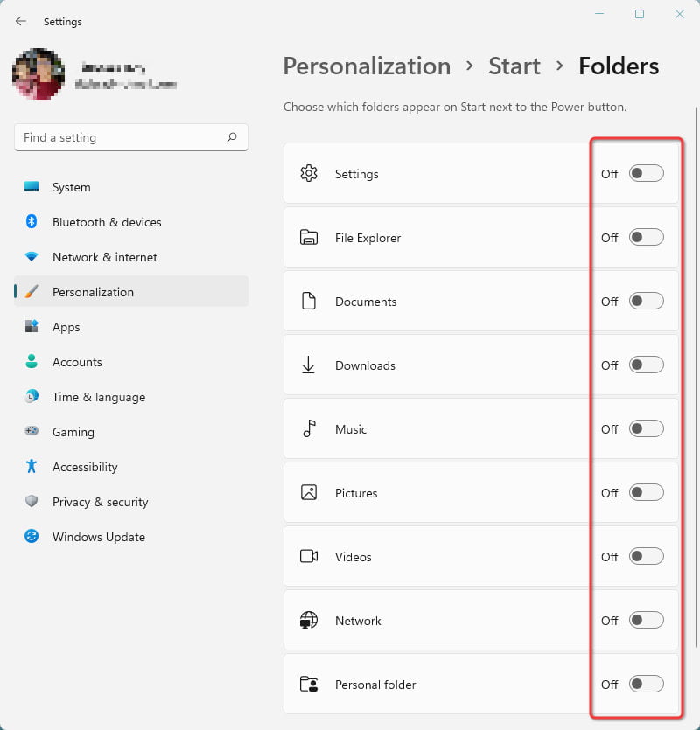Click the Downloads row label
Viewport: 700px width, 730px height.
coord(365,365)
